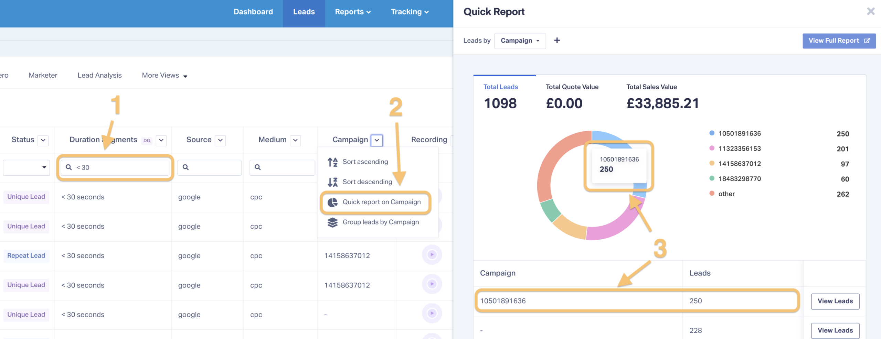The image size is (881, 339).
Task: Click the Recording column header
Action: click(429, 140)
